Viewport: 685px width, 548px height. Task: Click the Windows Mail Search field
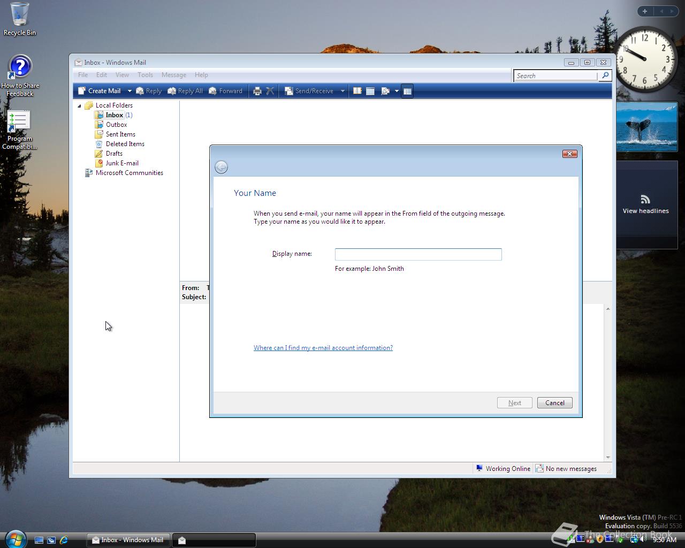(555, 76)
